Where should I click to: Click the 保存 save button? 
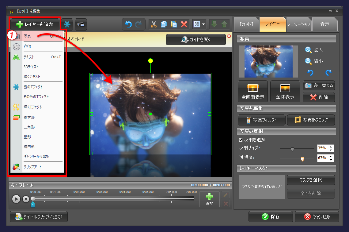pos(271,217)
